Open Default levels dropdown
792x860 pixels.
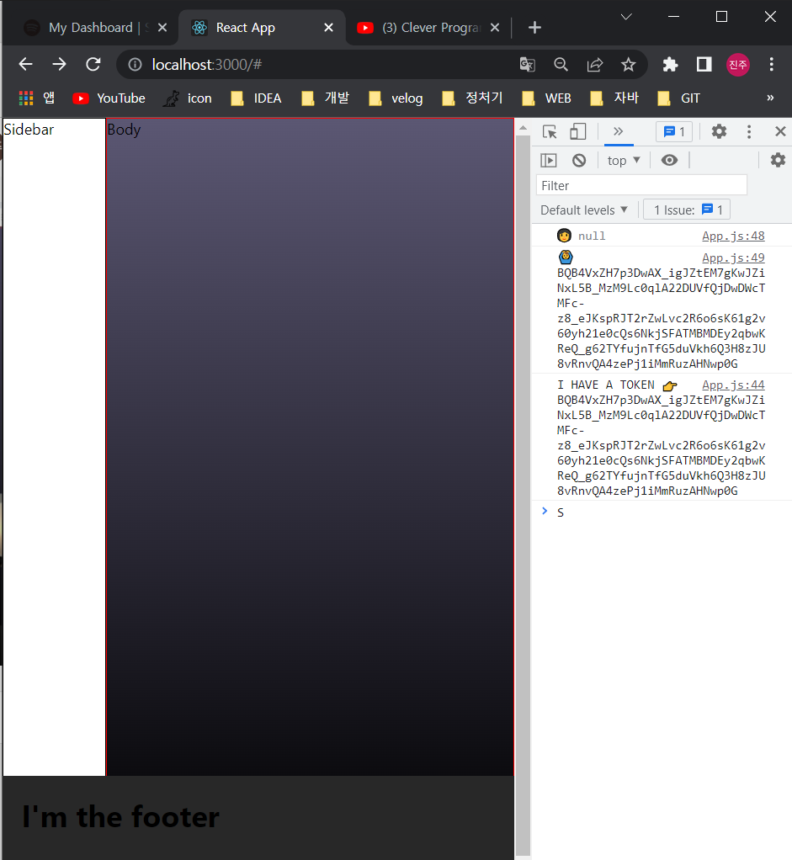(x=583, y=210)
